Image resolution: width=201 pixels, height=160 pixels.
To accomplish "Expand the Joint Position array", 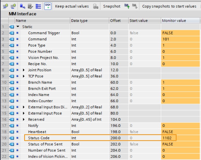I will pos(24,70).
